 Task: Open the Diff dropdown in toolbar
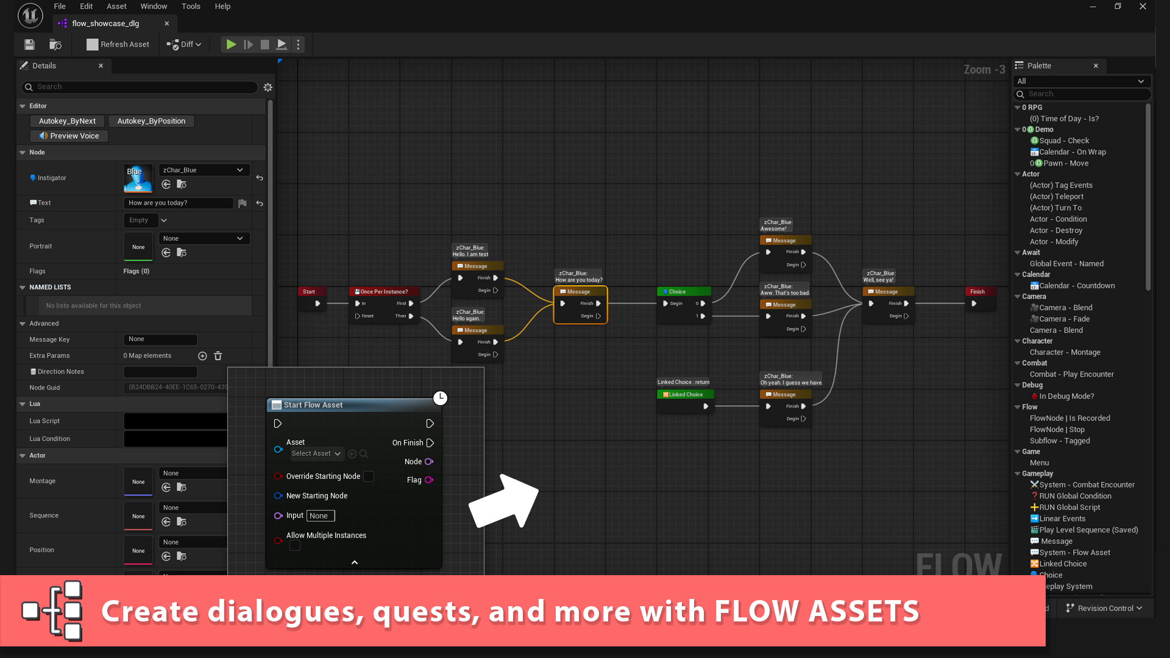[185, 44]
